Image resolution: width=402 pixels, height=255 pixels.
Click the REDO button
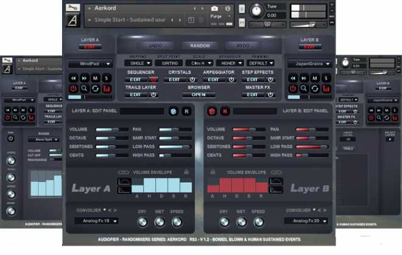[x=243, y=46]
